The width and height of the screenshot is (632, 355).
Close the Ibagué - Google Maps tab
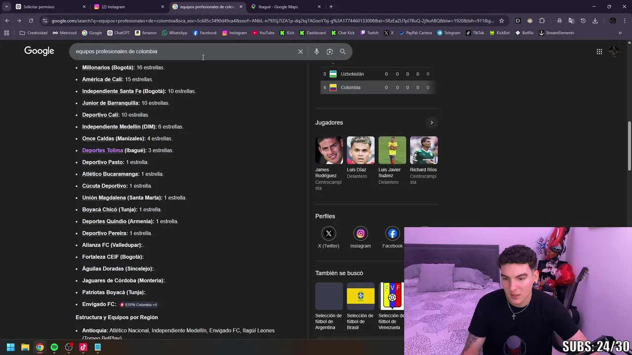(319, 7)
